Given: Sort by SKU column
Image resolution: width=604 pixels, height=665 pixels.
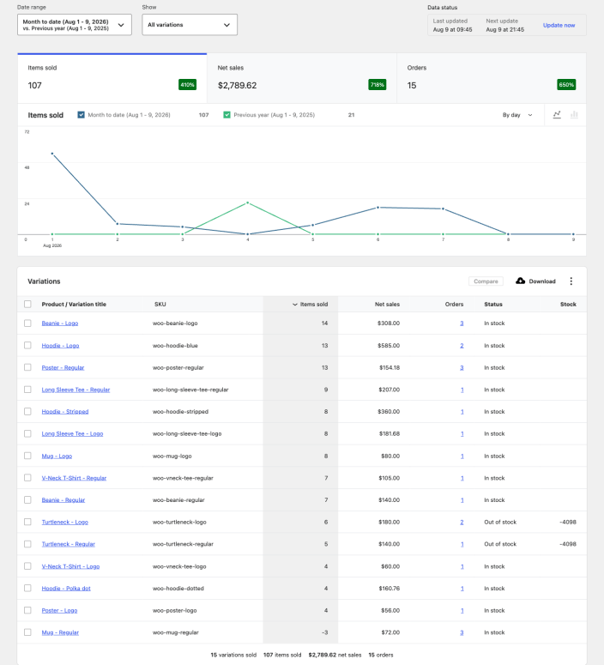Looking at the screenshot, I should (160, 304).
